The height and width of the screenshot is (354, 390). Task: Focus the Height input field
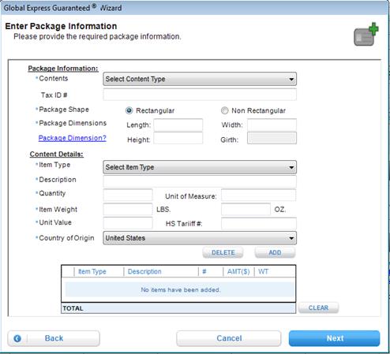(178, 138)
